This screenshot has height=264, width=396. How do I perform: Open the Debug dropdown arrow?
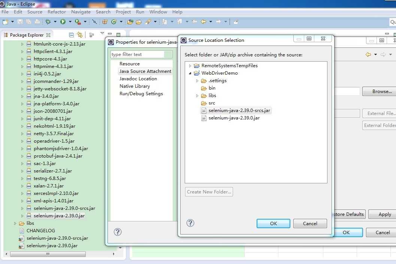click(55, 22)
